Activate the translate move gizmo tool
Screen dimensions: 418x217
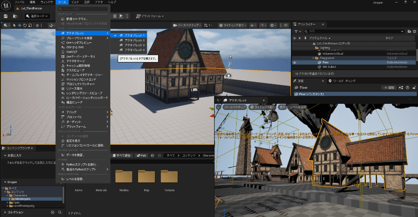click(20, 25)
